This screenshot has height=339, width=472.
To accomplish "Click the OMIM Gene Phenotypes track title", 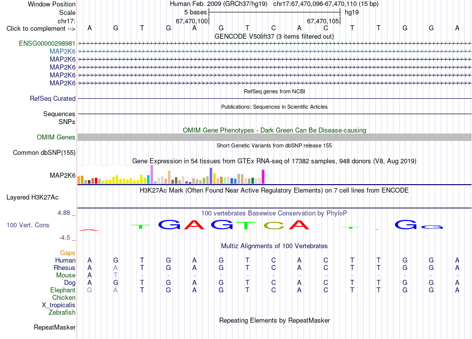I will coord(275,130).
